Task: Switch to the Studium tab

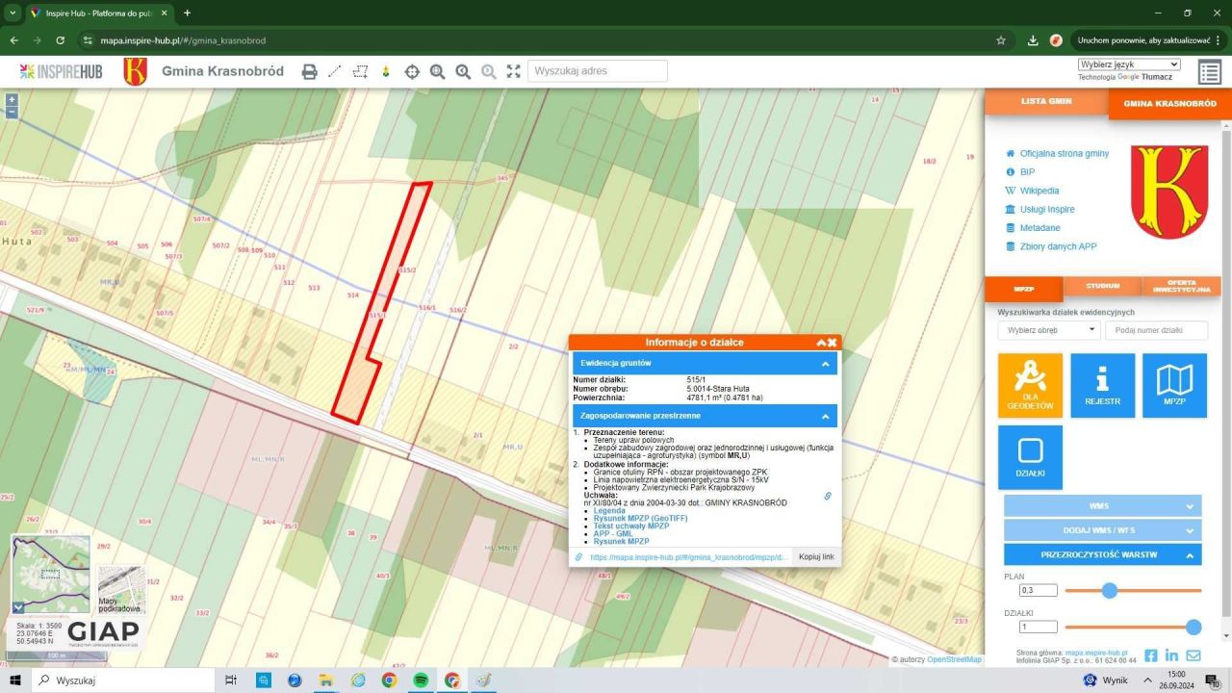Action: (x=1103, y=287)
